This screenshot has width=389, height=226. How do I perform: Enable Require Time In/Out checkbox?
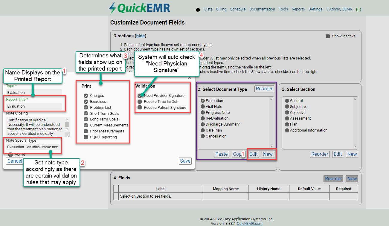click(140, 102)
